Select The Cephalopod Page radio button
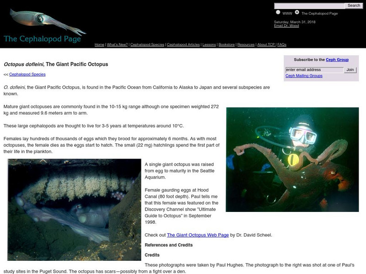This screenshot has height=274, width=366. point(297,13)
